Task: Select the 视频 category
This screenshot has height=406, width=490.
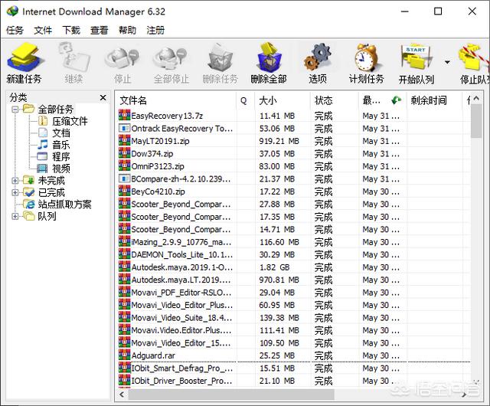Action: (x=61, y=169)
